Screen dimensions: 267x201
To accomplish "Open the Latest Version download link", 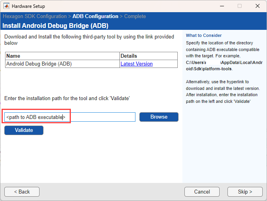I will click(136, 64).
